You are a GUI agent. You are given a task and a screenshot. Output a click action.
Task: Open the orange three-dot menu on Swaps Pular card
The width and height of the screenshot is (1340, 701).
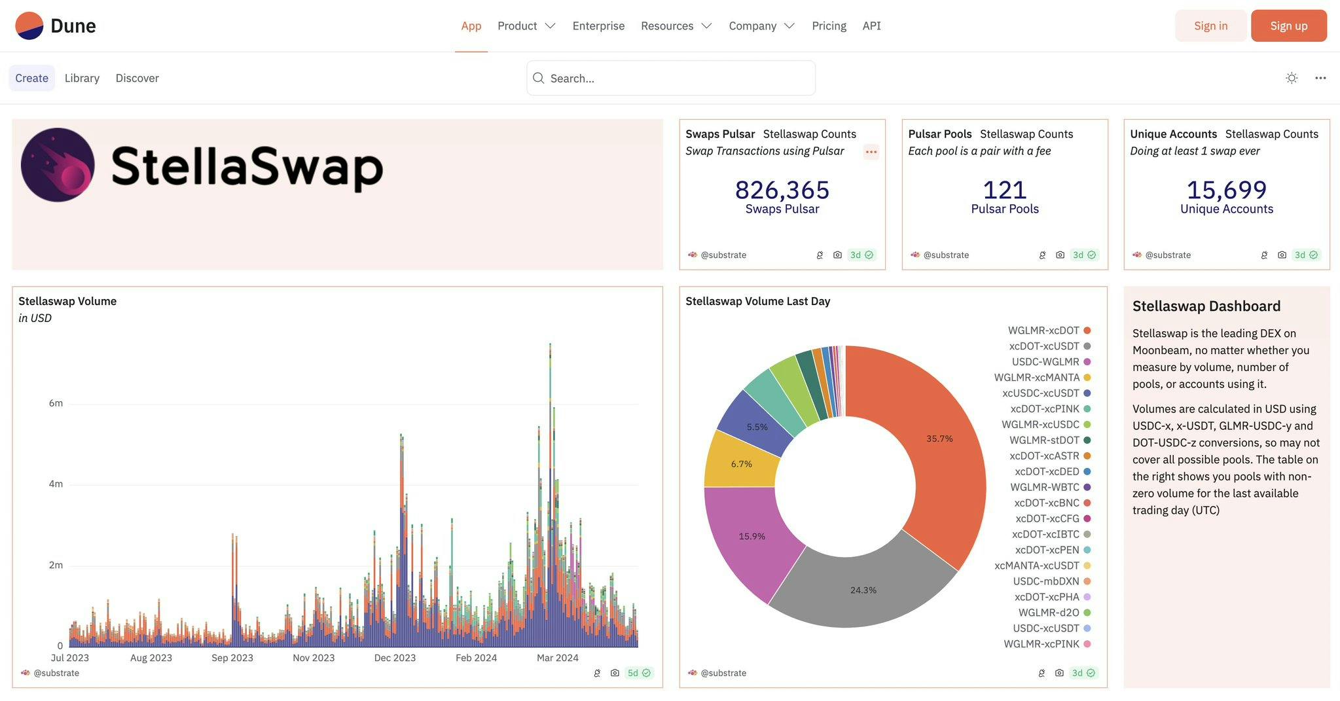(871, 152)
